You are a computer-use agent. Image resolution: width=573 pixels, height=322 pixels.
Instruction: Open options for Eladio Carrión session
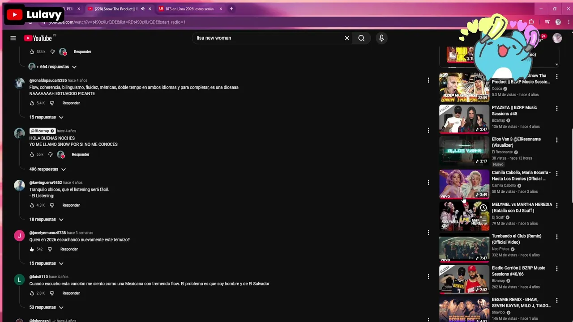557,269
